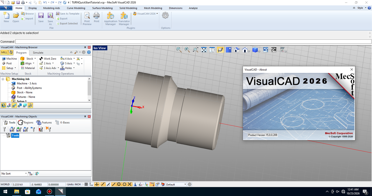Open the Setup dropdown in Machine Setup
Viewport: 372px width, 196px height.
click(9, 68)
